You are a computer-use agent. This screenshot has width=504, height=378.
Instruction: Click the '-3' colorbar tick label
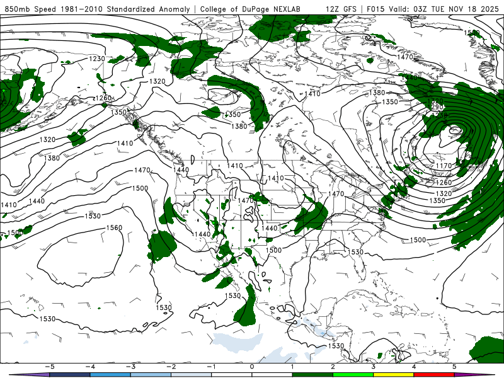(x=130, y=367)
